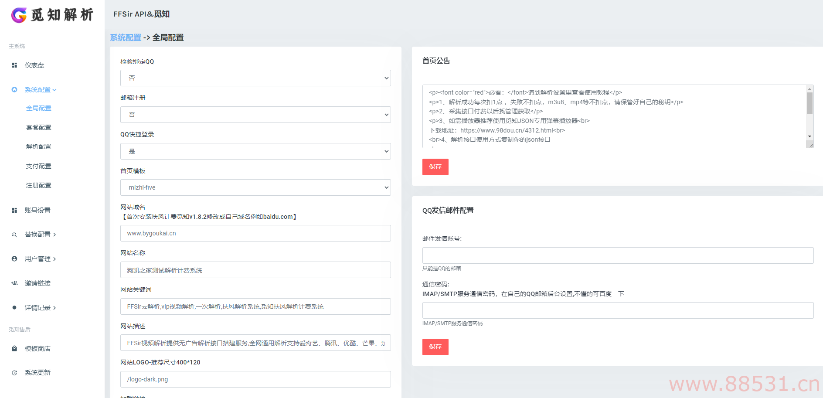823x398 pixels.
Task: Open the QQ快捷登录 dropdown
Action: click(x=255, y=151)
